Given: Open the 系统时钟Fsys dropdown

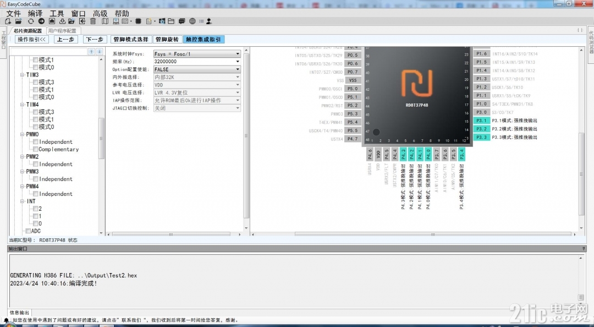Looking at the screenshot, I should pyautogui.click(x=197, y=54).
